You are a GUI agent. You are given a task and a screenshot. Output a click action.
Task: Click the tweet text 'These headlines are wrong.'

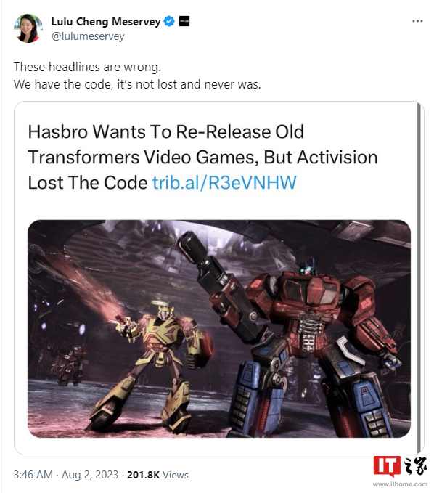tap(87, 67)
